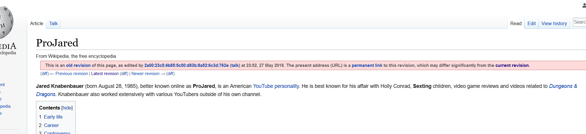Open the diff link before Previous revision
Screen dimensions: 586x134
pos(45,74)
